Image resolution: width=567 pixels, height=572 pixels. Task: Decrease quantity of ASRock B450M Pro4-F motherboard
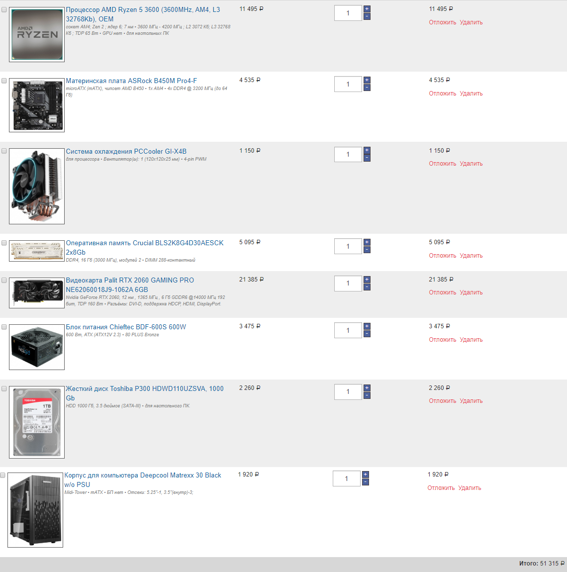click(x=367, y=88)
